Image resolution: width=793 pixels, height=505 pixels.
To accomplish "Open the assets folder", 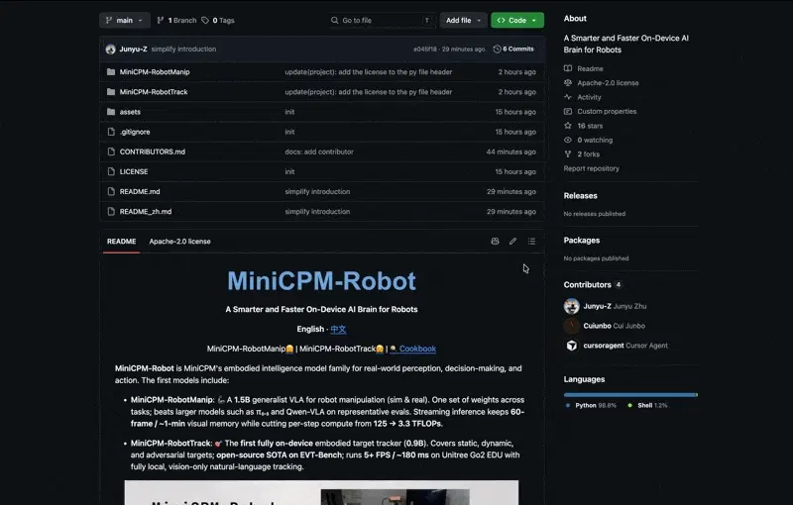I will 130,112.
